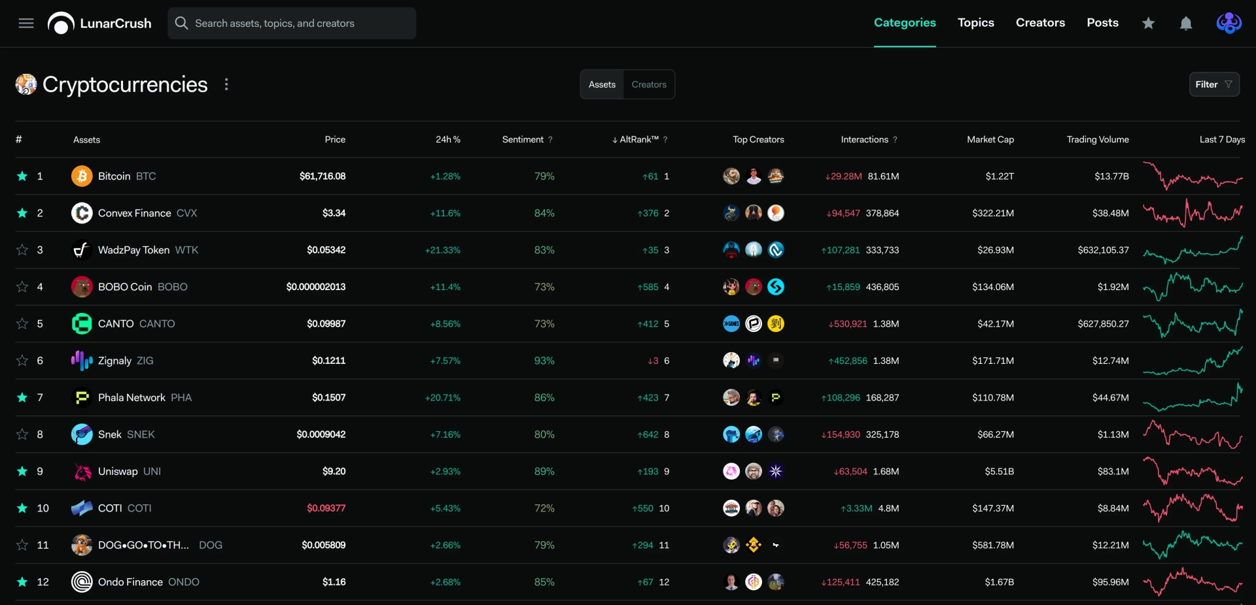Viewport: 1256px width, 605px height.
Task: Toggle favorite star for Snek
Action: point(22,434)
